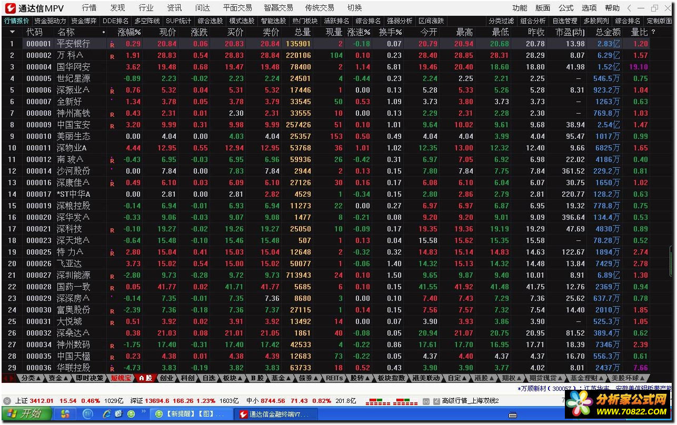Switch to the 科创 bottom tab
The image size is (677, 425).
187,378
